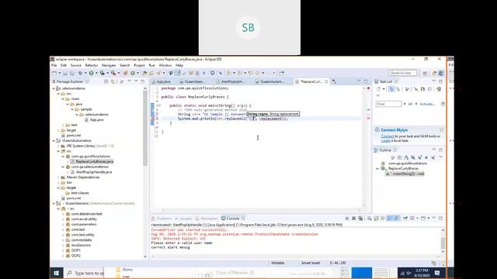Open the Run button dropdown arrow
The height and width of the screenshot is (279, 497).
[96, 73]
